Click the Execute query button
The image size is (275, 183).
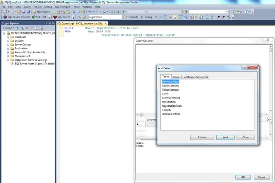(132, 17)
